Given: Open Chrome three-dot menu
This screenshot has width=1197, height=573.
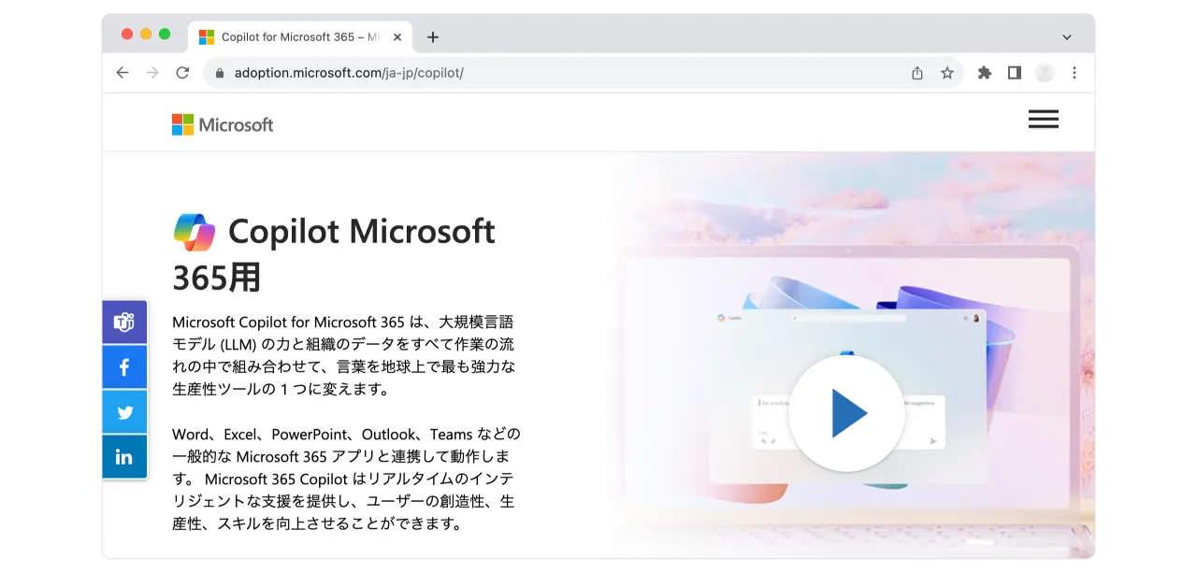Looking at the screenshot, I should coord(1074,73).
